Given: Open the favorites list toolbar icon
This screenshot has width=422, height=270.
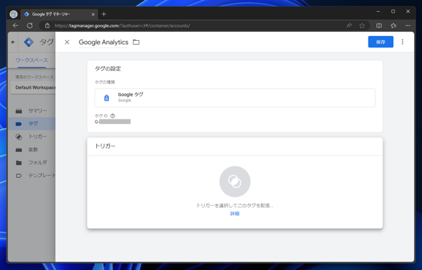Looking at the screenshot, I should click(393, 25).
